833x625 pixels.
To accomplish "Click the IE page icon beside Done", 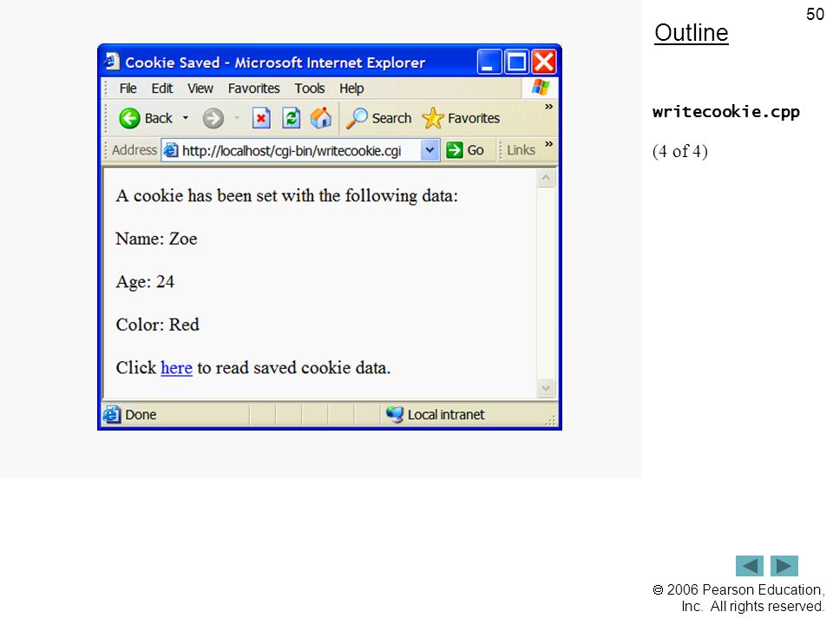I will (112, 414).
